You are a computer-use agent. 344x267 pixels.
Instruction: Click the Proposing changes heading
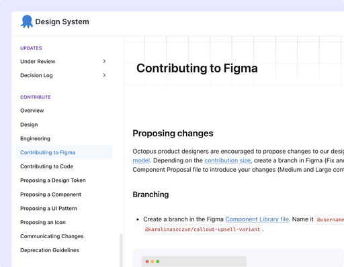point(173,133)
